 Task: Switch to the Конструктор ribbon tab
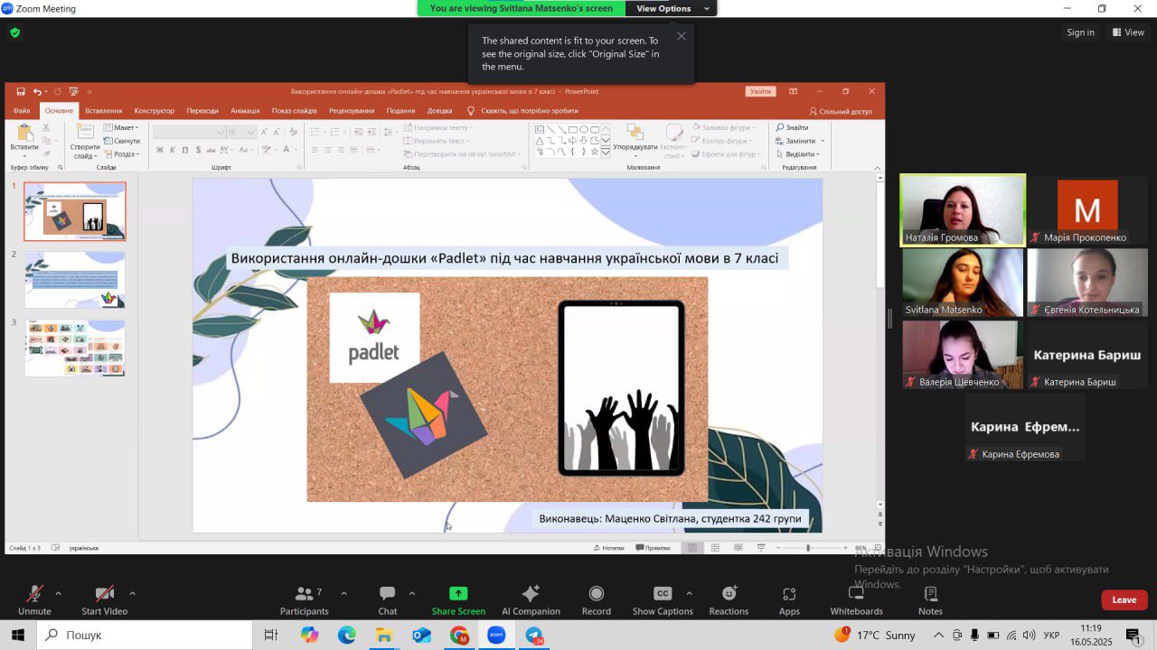click(x=155, y=111)
